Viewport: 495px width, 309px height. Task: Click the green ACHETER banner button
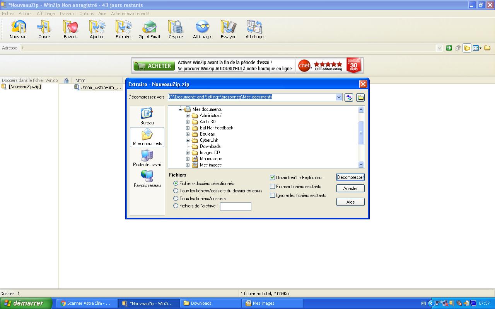pos(154,66)
